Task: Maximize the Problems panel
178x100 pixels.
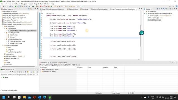Action: [177, 62]
